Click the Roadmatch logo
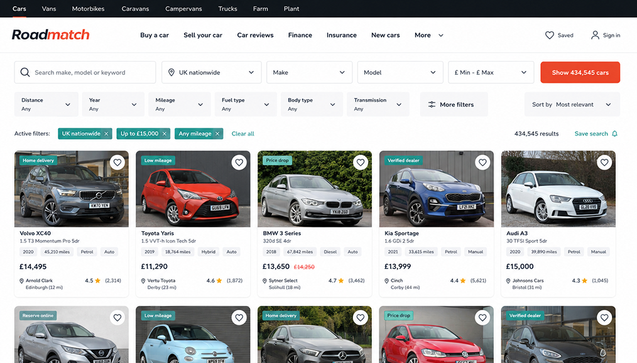The image size is (637, 363). pos(51,35)
